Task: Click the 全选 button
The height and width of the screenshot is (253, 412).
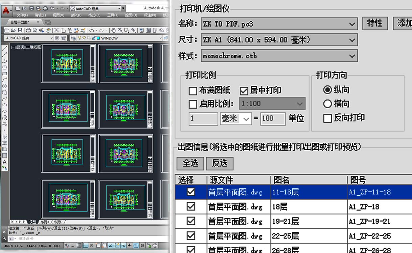Action: 190,163
